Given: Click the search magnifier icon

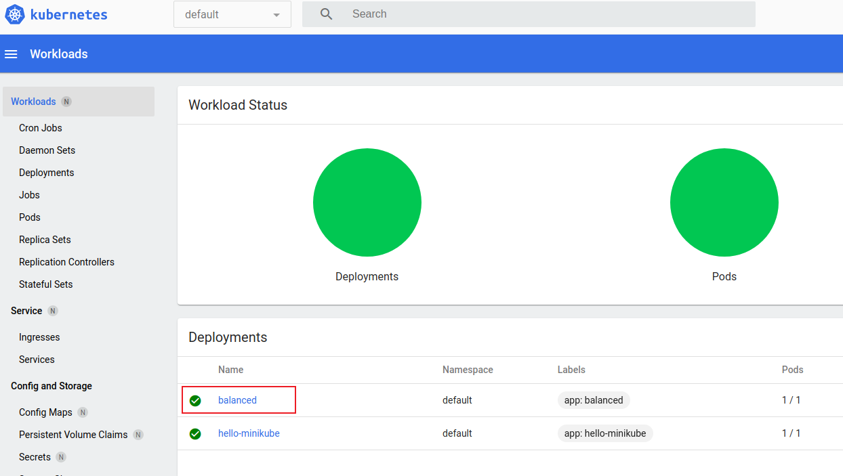Looking at the screenshot, I should pos(327,14).
